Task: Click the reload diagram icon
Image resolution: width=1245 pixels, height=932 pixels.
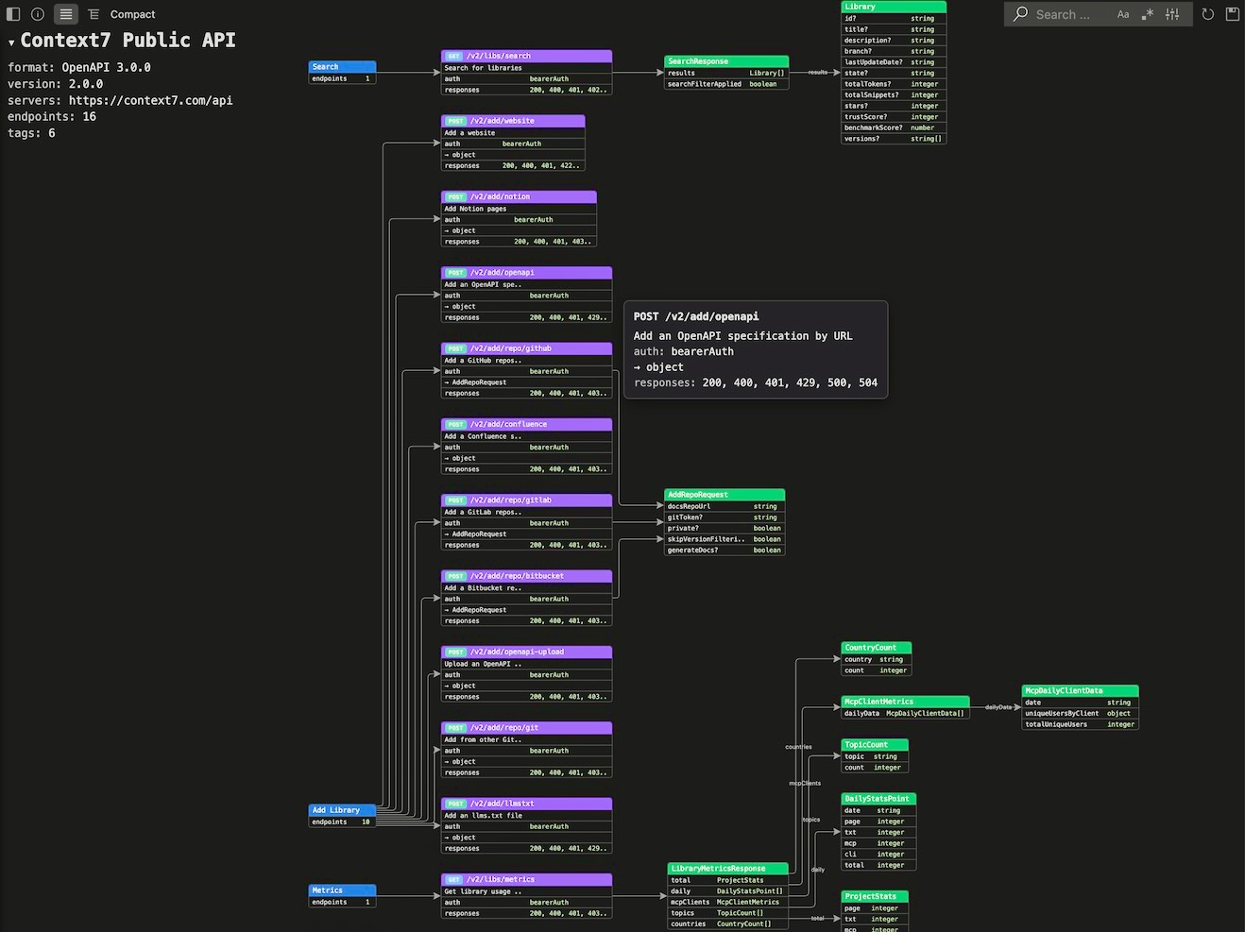Action: tap(1207, 14)
